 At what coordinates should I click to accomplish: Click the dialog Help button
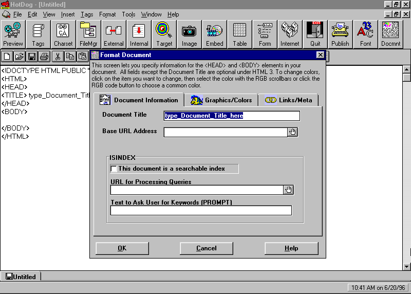291,248
